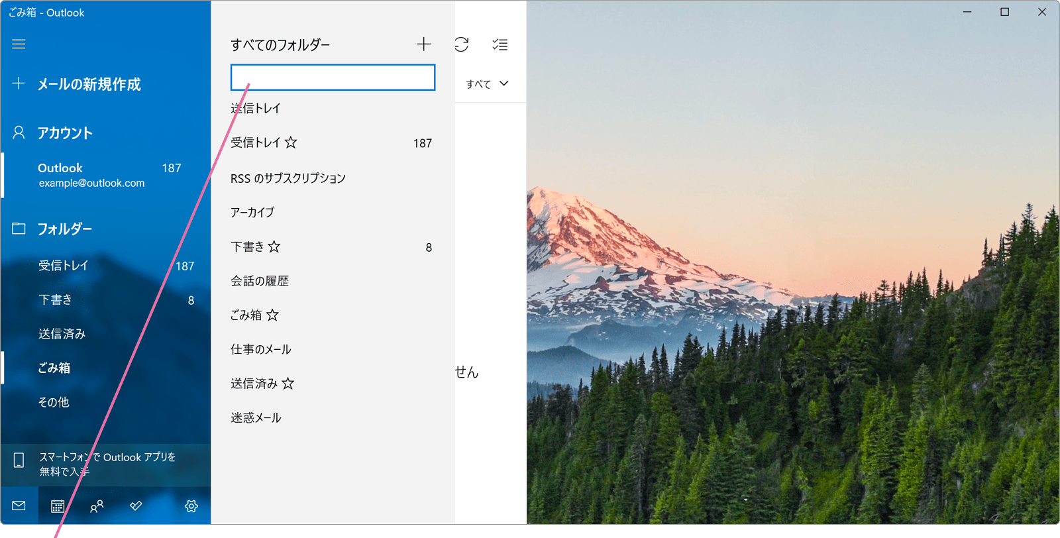Open the アカウント person icon

[19, 133]
